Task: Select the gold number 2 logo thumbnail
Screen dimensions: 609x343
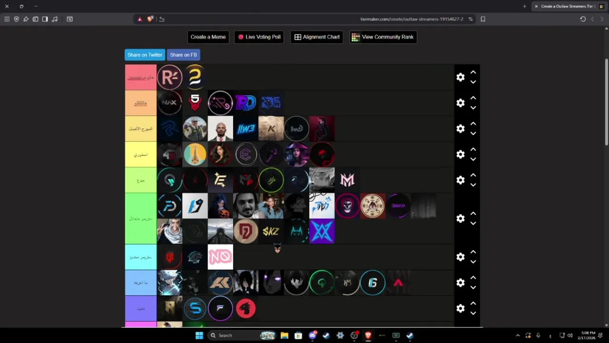Action: 195,77
